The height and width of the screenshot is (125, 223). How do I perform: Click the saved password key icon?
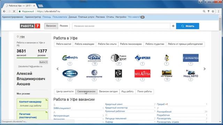click(x=208, y=11)
